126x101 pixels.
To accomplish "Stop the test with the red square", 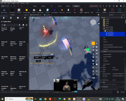I will (19, 6).
